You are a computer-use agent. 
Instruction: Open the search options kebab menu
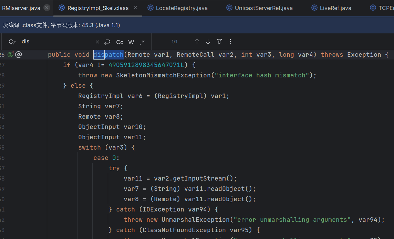(x=230, y=41)
